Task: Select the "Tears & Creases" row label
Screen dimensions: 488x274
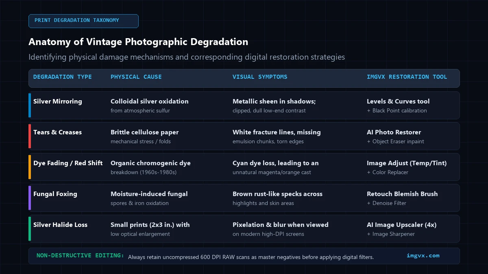Action: tap(57, 132)
